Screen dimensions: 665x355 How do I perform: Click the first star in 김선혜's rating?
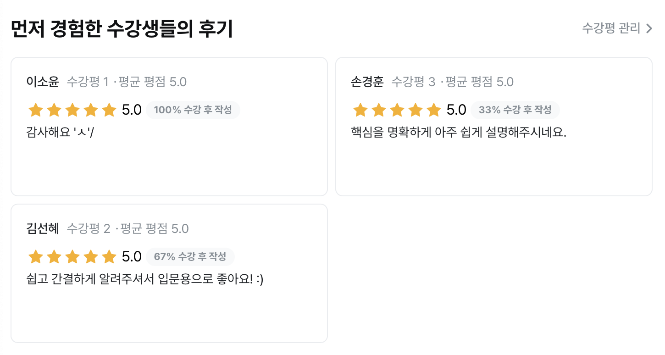coord(36,257)
